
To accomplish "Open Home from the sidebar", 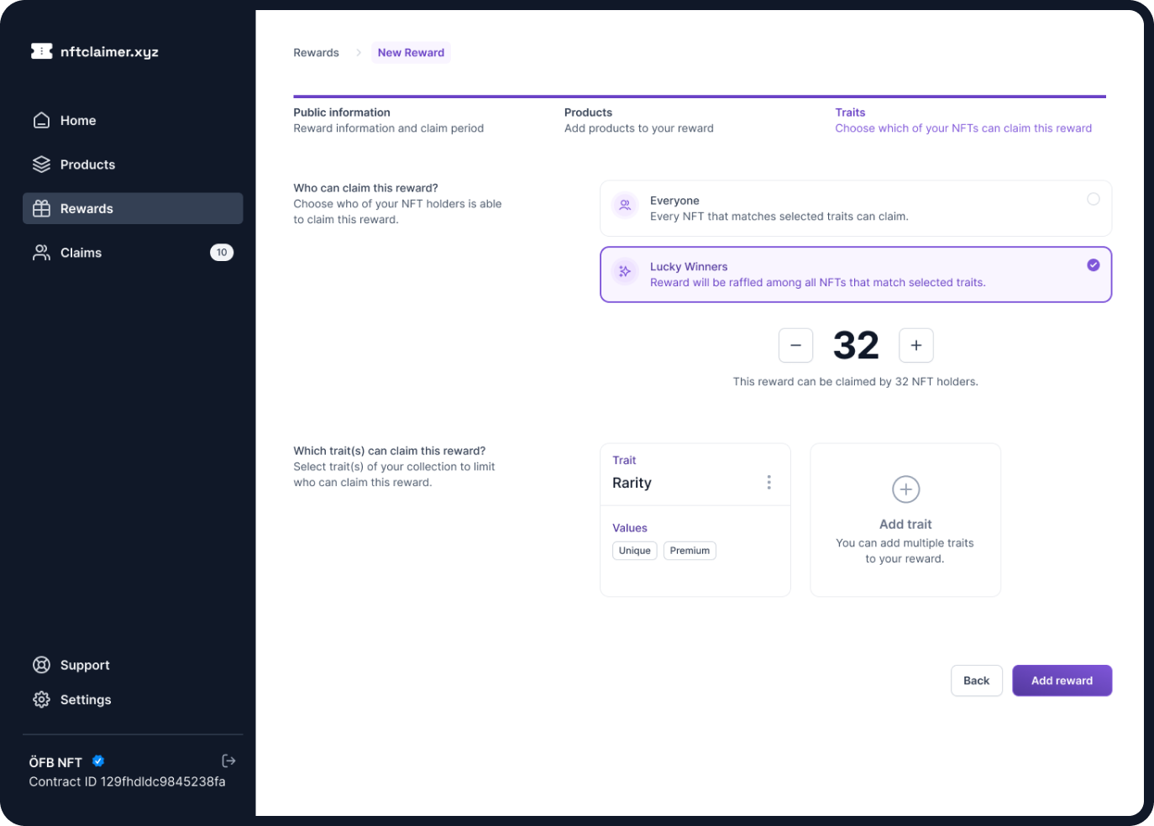I will (x=77, y=121).
